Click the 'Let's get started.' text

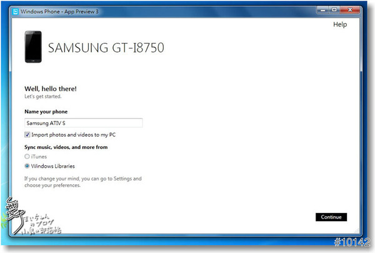tap(42, 96)
